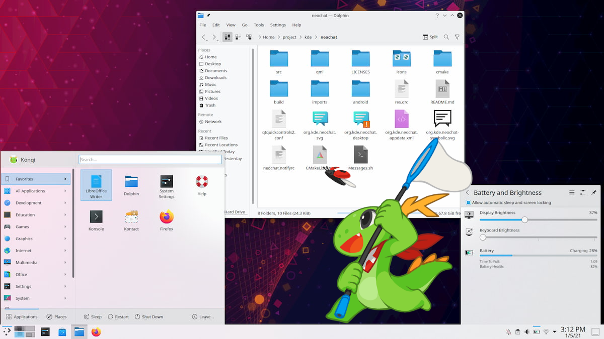Switch Dolphin to Details view mode
Viewport: 604px width, 339px height.
pyautogui.click(x=249, y=37)
